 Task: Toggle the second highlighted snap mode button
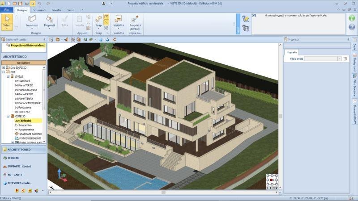(x=107, y=22)
